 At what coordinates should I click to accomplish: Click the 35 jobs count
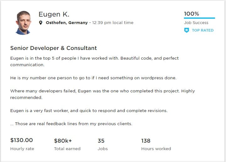(x=101, y=141)
